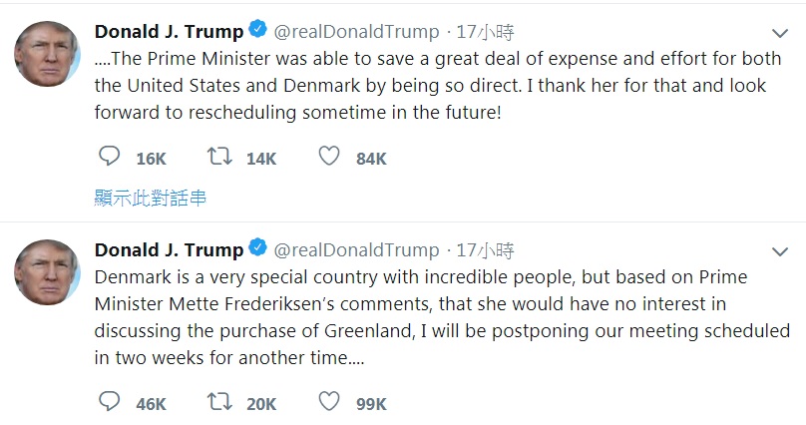Viewport: 806px width, 425px height.
Task: Reply to the rescheduling tweet
Action: 109,156
